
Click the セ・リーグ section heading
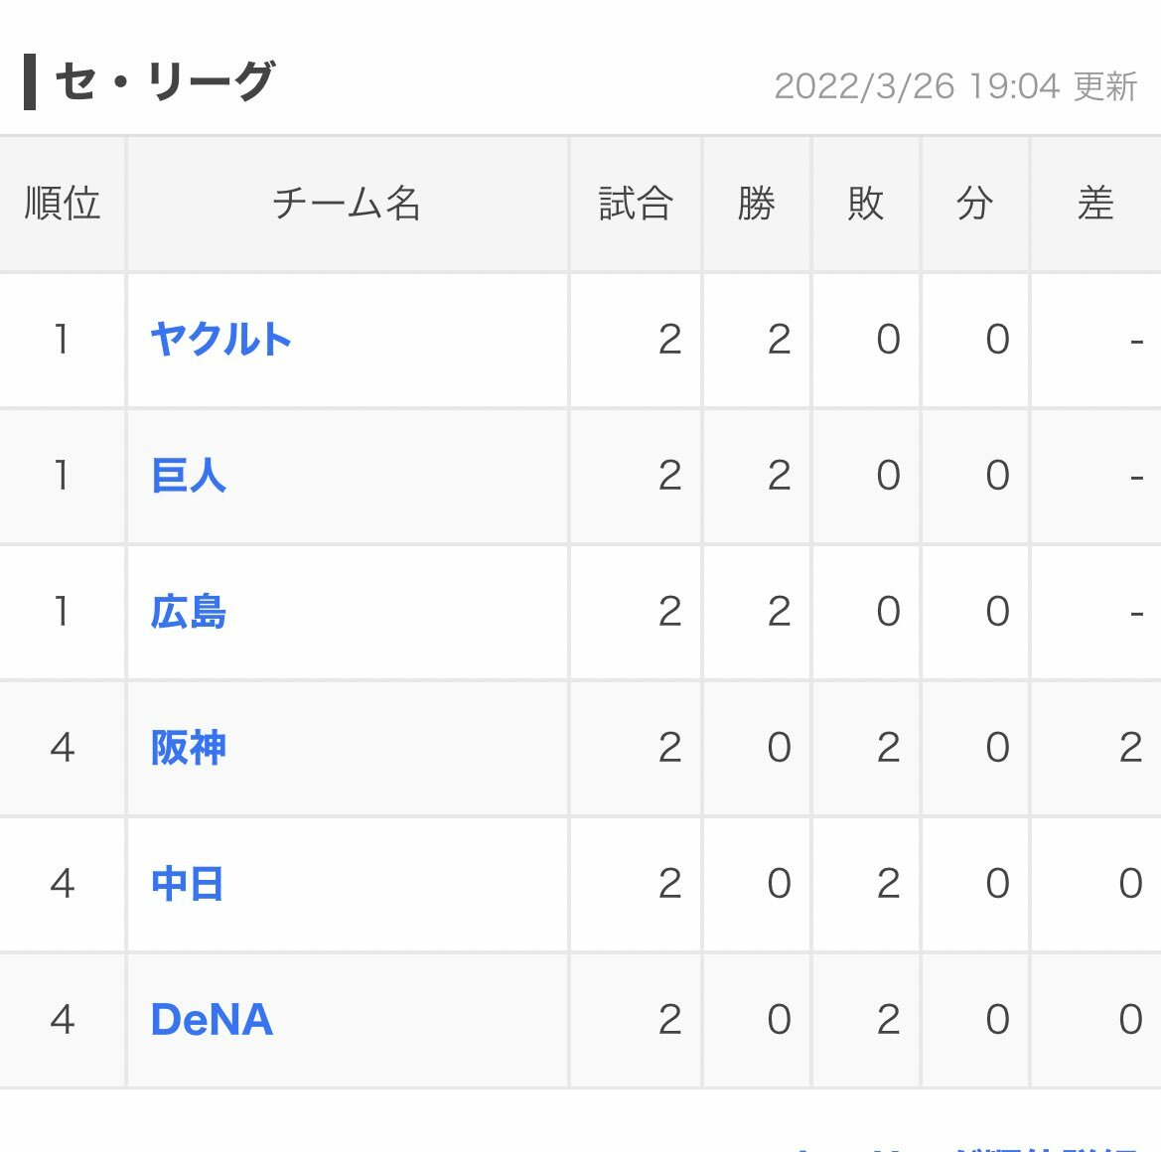click(165, 80)
